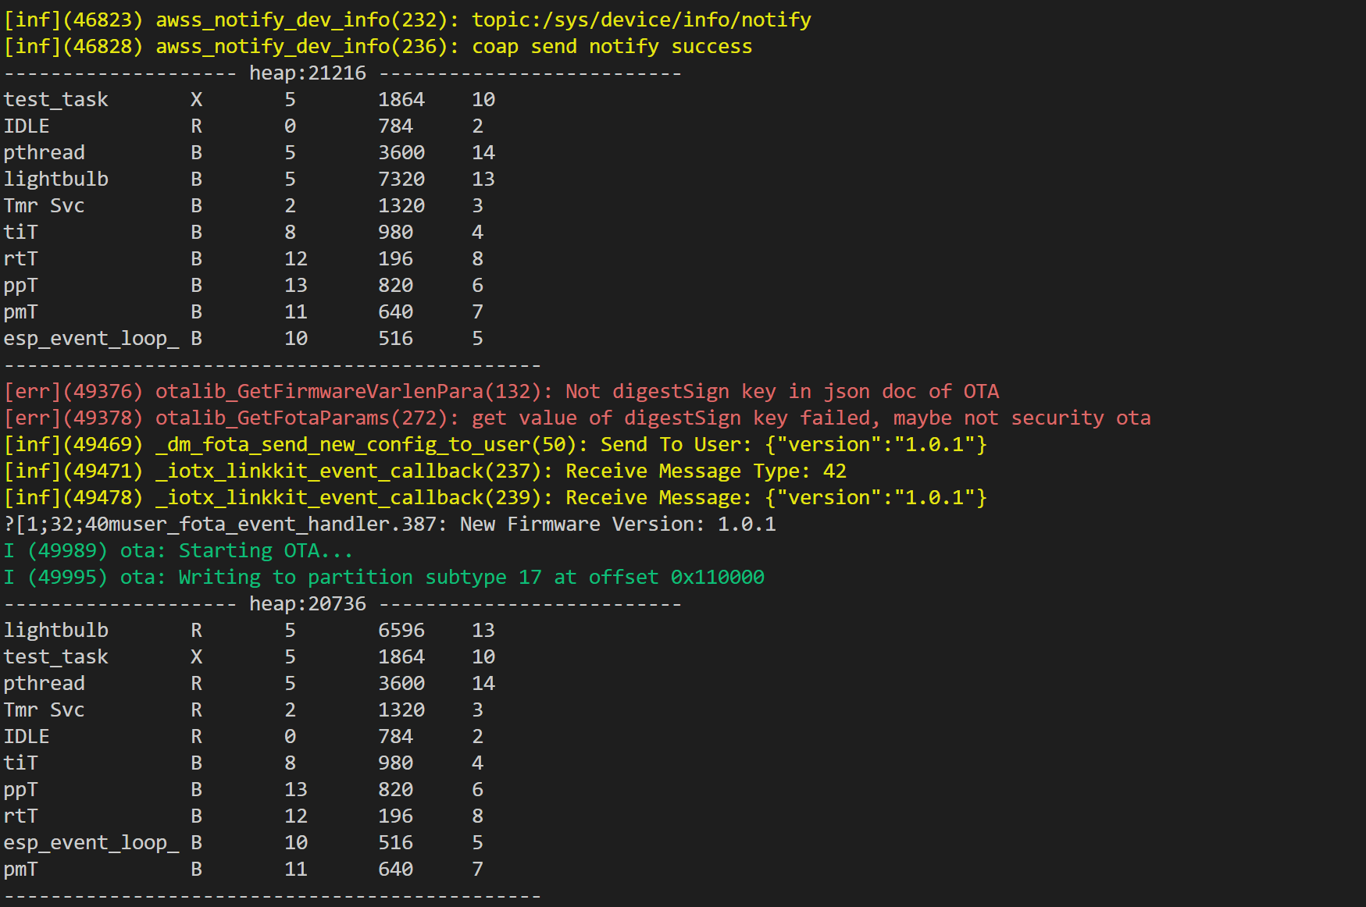Click the heap:20736 header value
1366x907 pixels.
pyautogui.click(x=308, y=604)
